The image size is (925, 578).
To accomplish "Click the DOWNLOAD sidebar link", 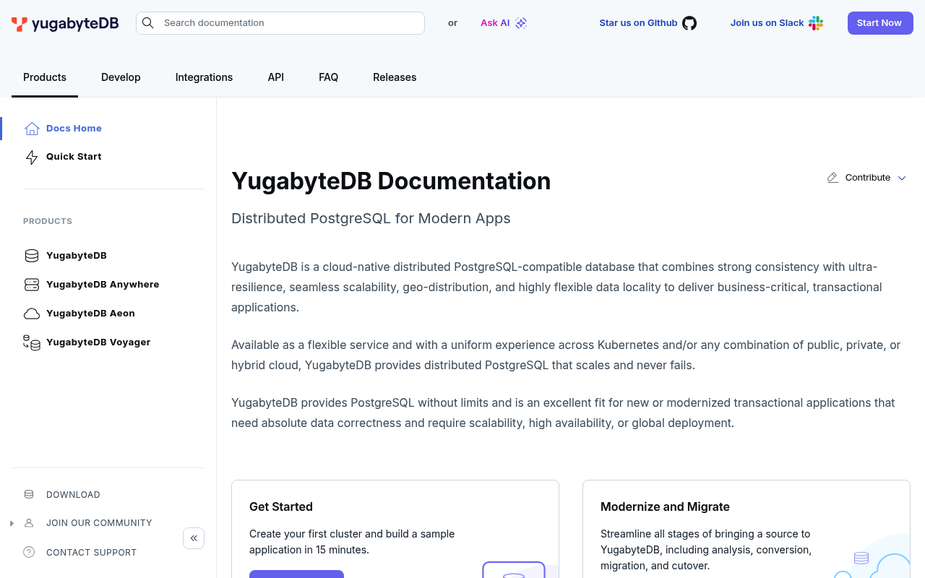I will [73, 495].
